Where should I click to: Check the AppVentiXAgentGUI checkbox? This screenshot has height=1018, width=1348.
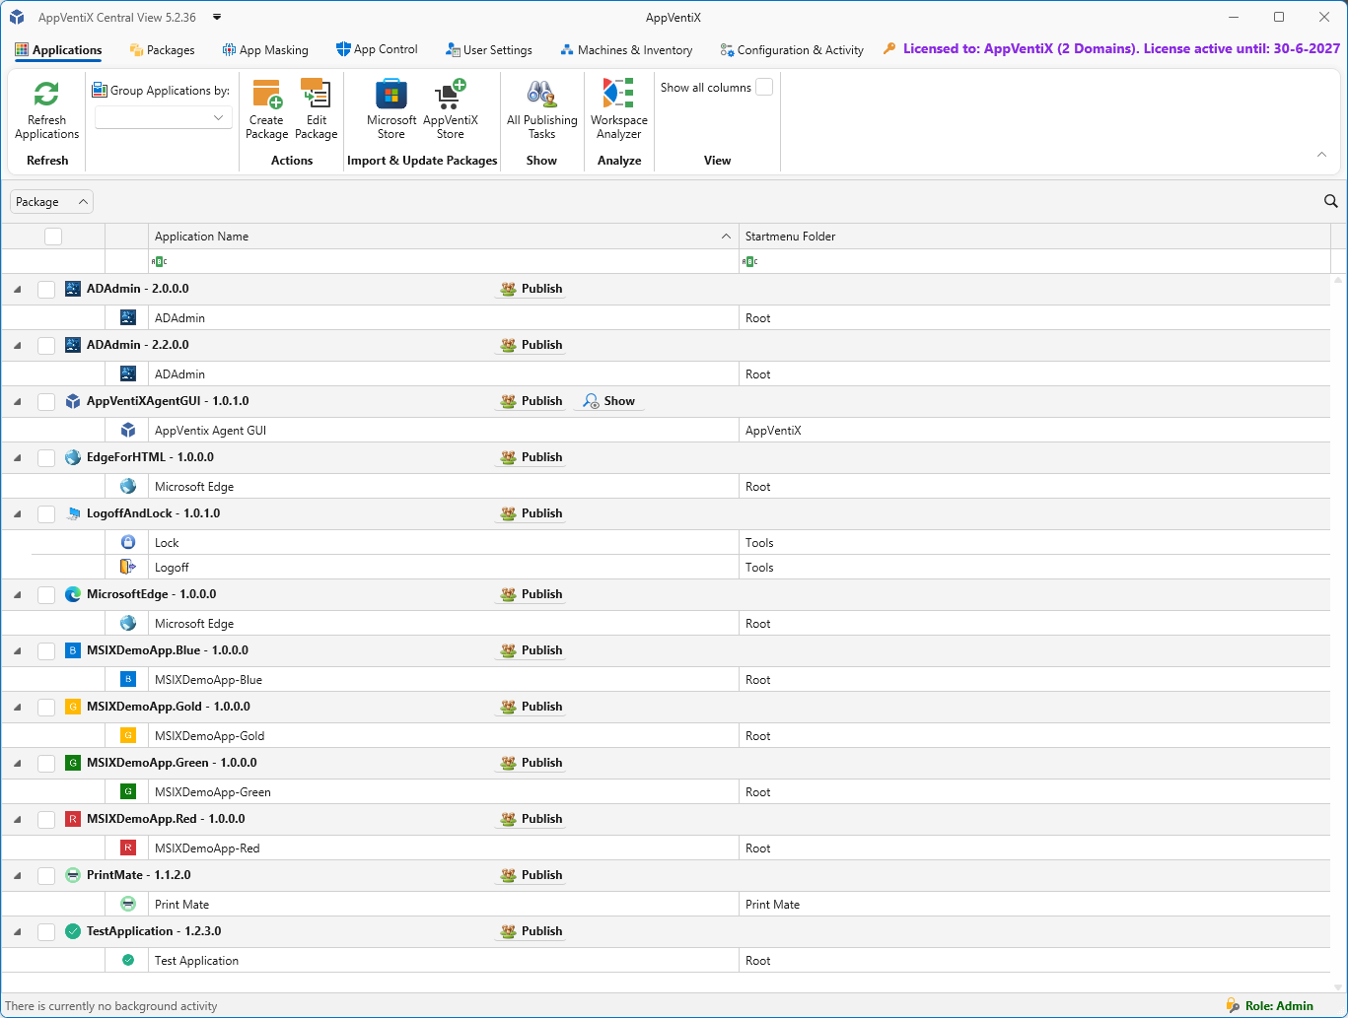(x=46, y=402)
